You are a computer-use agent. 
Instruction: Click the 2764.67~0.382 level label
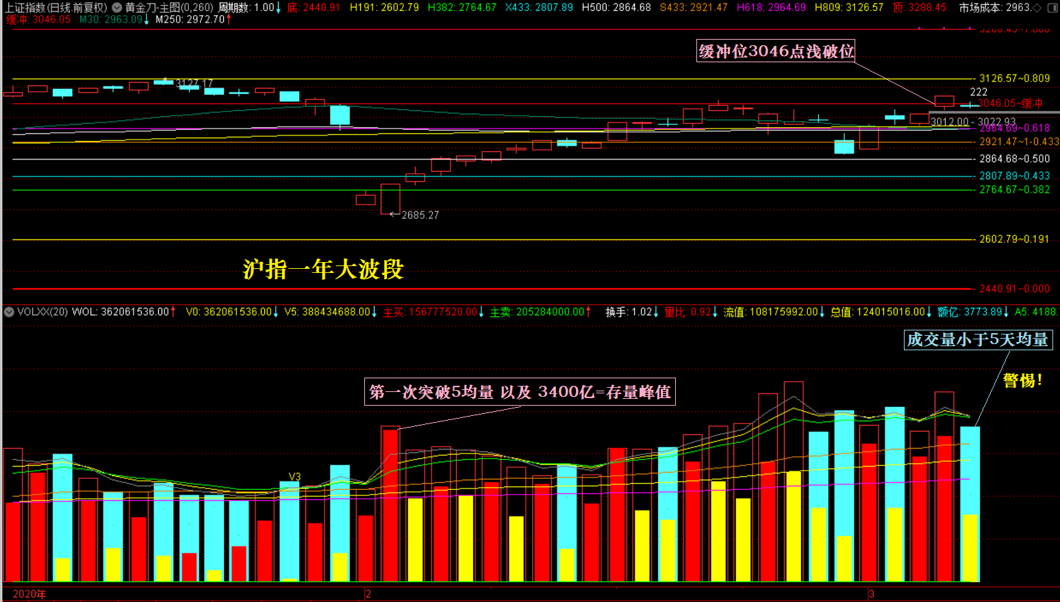tap(1014, 189)
